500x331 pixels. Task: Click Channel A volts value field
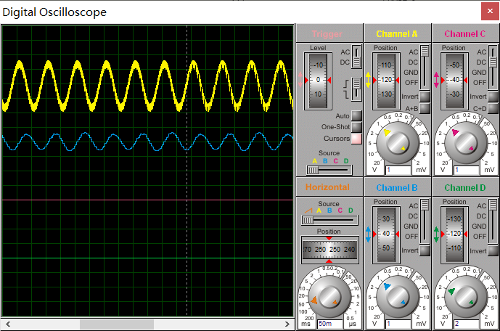[398, 170]
